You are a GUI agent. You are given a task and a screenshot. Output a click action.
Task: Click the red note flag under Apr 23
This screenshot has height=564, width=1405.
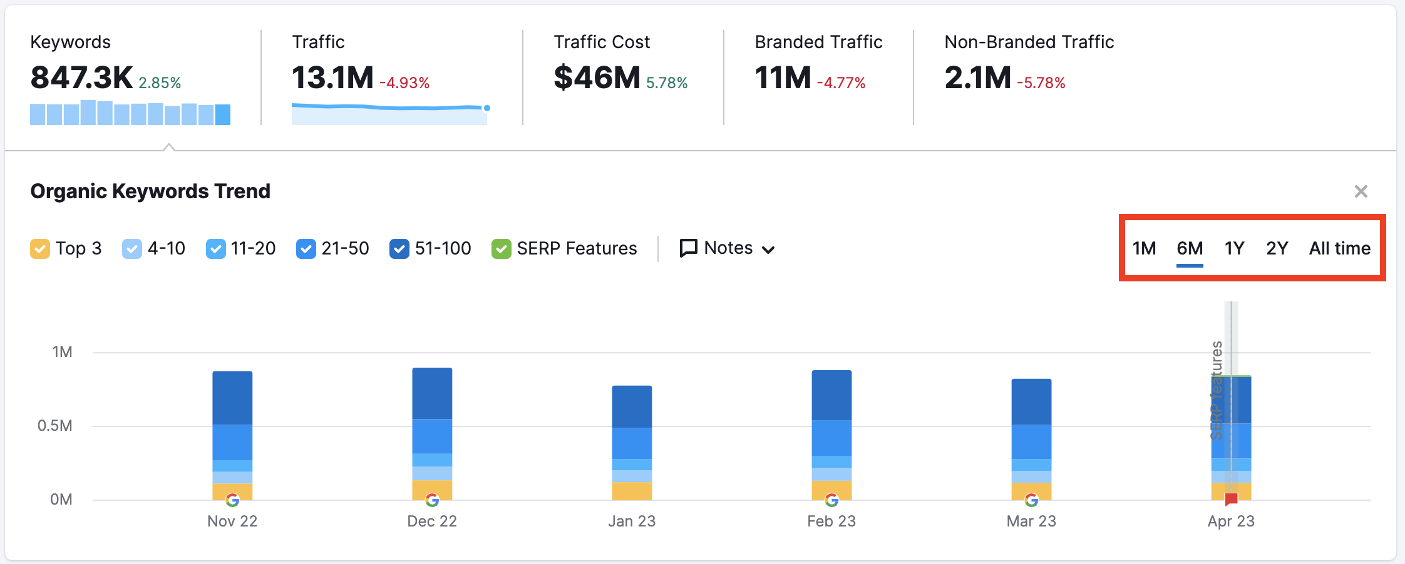(x=1231, y=498)
